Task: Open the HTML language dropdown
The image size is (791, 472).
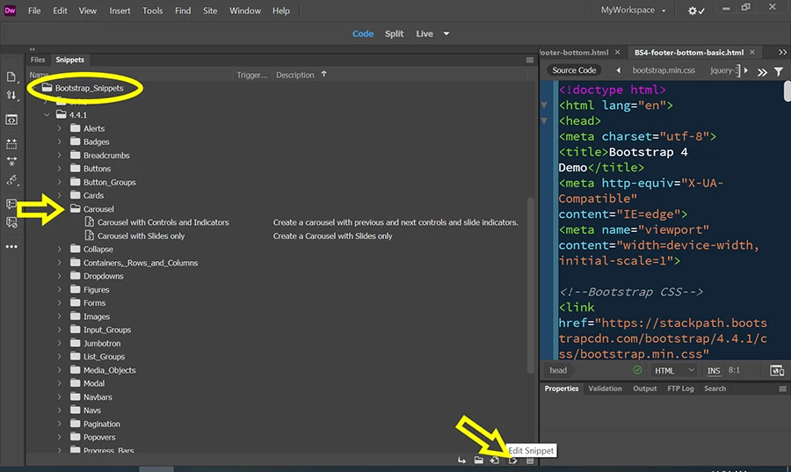Action: coord(674,371)
